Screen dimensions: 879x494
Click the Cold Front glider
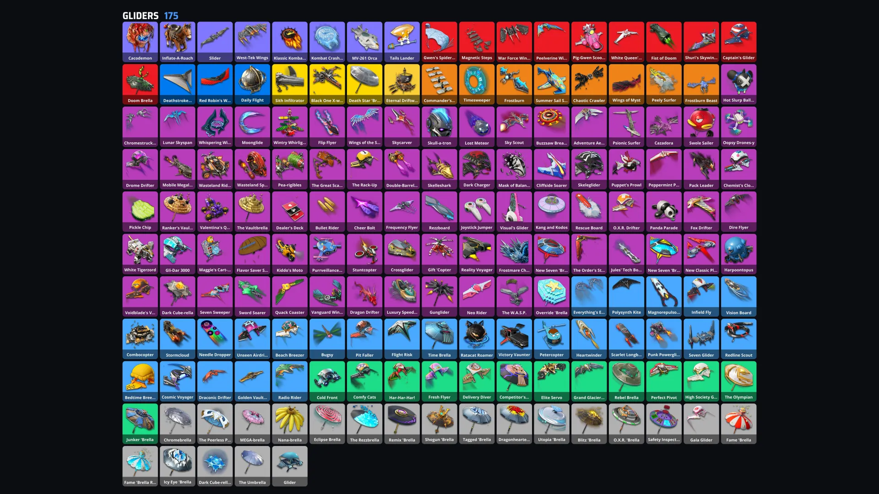pos(327,381)
